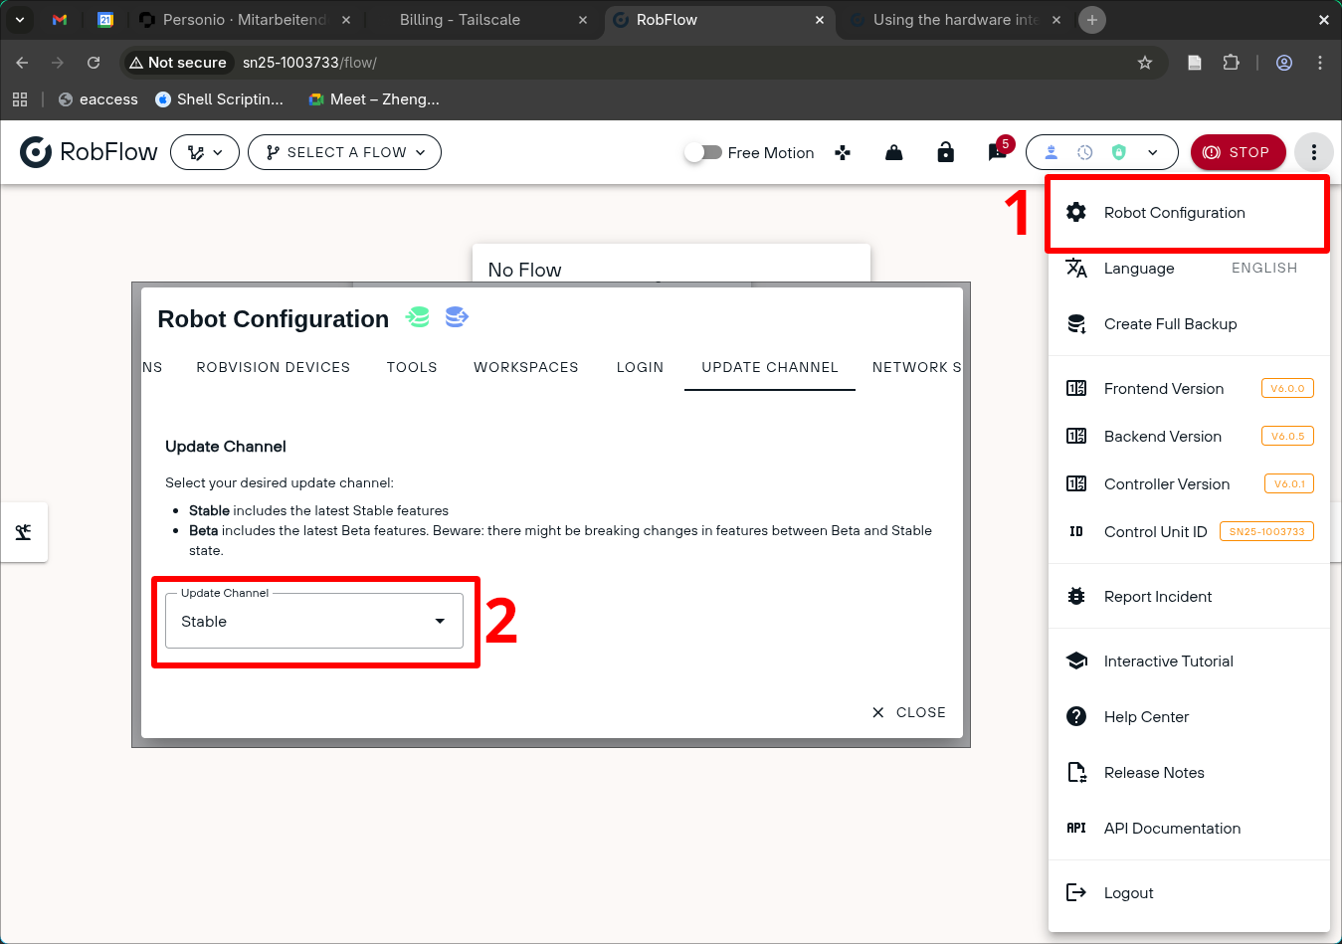Screen dimensions: 1342x944
Task: Close the Robot Configuration dialog
Action: point(909,712)
